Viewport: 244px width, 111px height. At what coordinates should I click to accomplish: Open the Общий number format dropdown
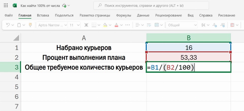click(182, 25)
